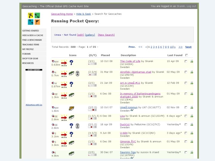This screenshot has width=215, height=161.
Task: Click the 'Last Found' column header
Action: point(175,55)
